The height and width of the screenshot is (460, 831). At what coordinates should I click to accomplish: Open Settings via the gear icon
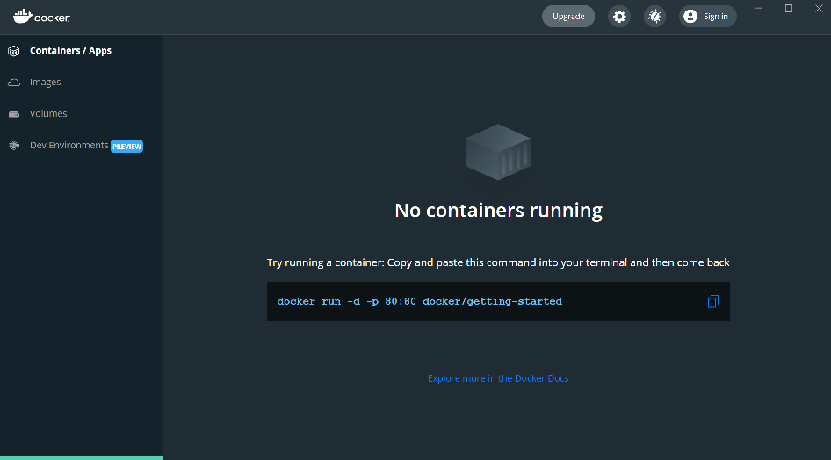pyautogui.click(x=619, y=17)
